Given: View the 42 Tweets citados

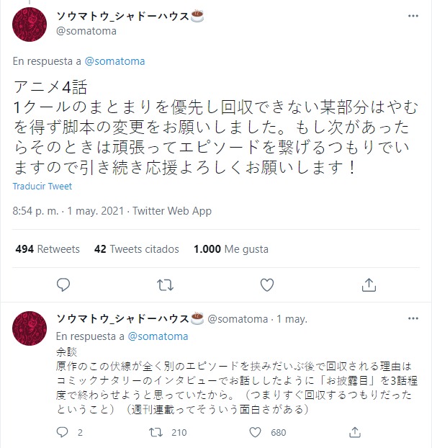Looking at the screenshot, I should pos(136,249).
